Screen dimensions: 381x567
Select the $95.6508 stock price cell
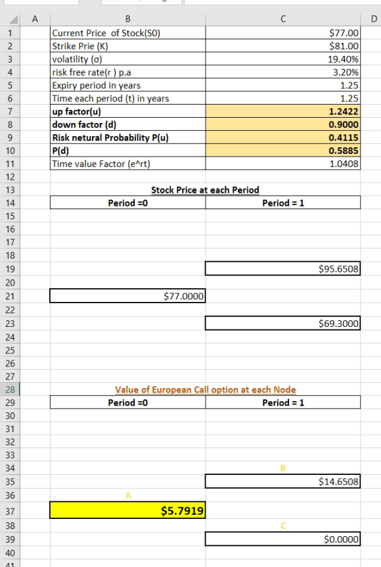tap(282, 268)
